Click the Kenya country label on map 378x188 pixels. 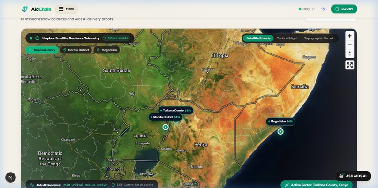pyautogui.click(x=201, y=144)
